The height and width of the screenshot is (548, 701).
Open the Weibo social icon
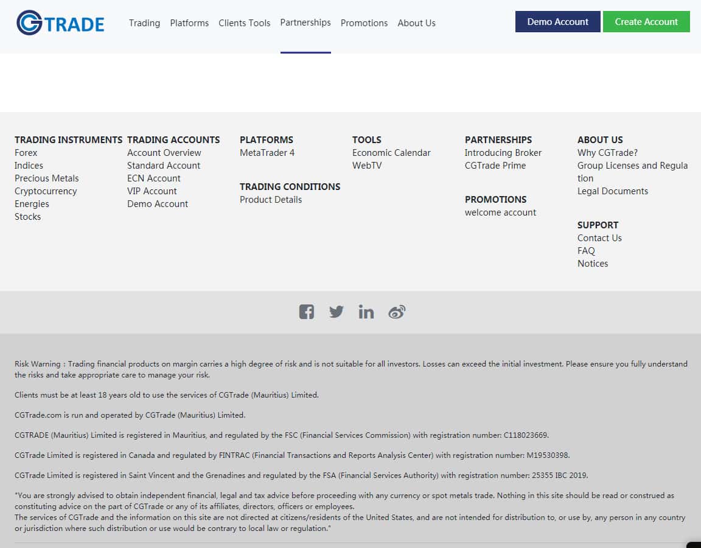tap(397, 312)
